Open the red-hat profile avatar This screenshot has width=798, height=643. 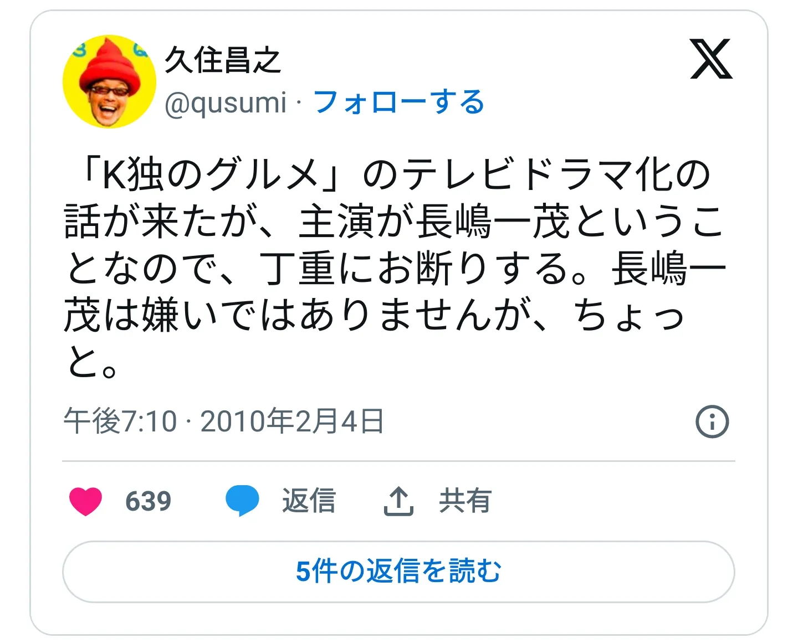[109, 81]
